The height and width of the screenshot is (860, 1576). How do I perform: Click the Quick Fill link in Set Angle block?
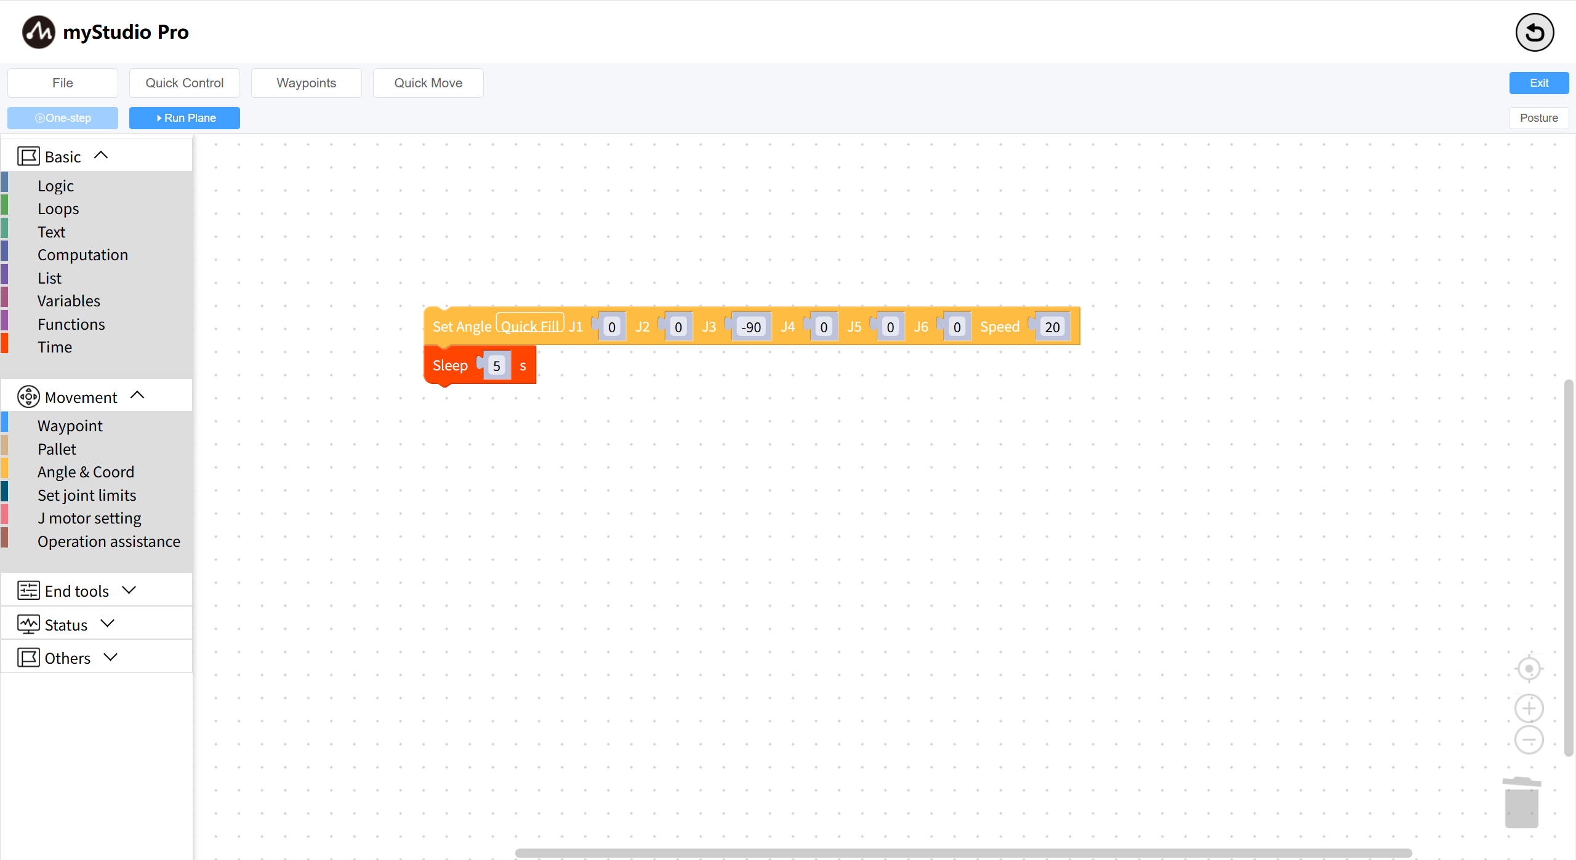pyautogui.click(x=530, y=326)
